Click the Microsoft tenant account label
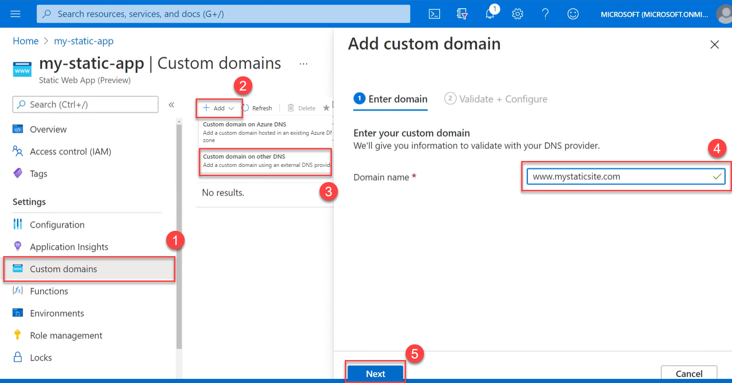The height and width of the screenshot is (383, 732). click(x=654, y=14)
